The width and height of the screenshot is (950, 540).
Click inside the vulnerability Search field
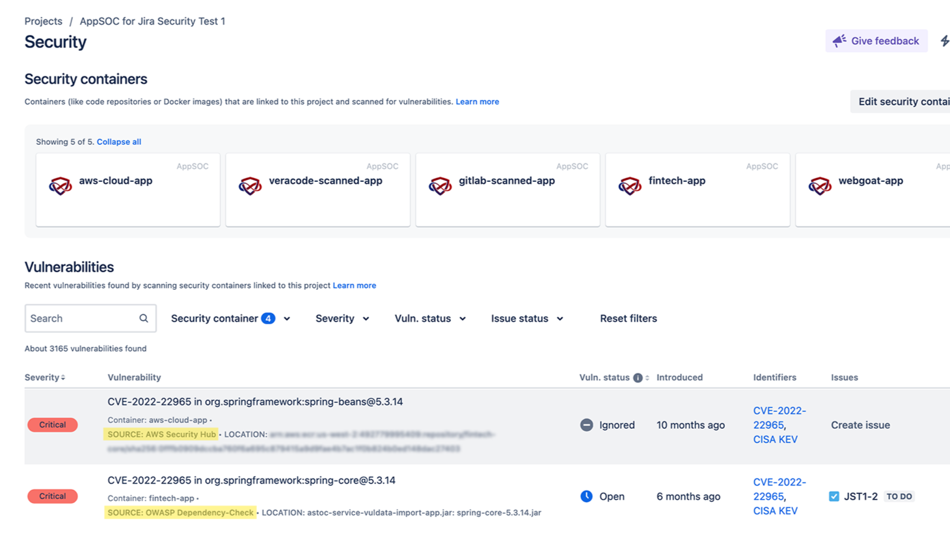(x=78, y=318)
